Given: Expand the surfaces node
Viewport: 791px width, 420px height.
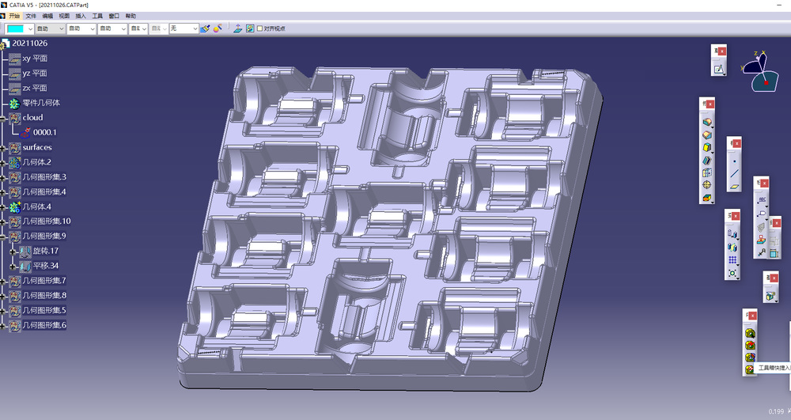Looking at the screenshot, I should [x=3, y=148].
